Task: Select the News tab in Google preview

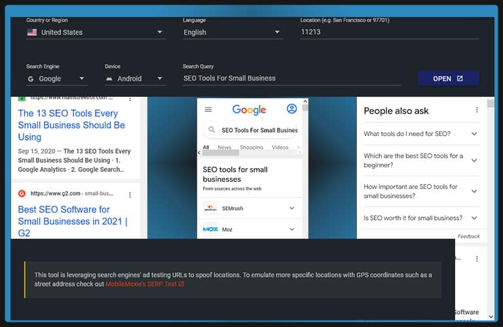Action: click(224, 147)
